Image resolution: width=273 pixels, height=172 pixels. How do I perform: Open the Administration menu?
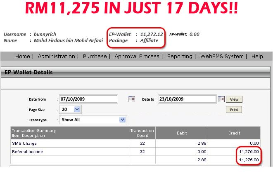(57, 57)
